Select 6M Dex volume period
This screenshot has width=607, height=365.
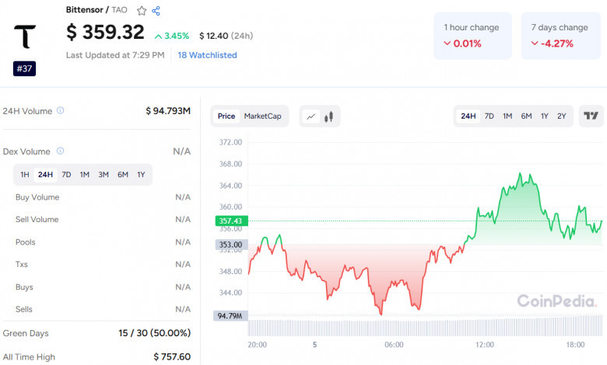pos(123,175)
